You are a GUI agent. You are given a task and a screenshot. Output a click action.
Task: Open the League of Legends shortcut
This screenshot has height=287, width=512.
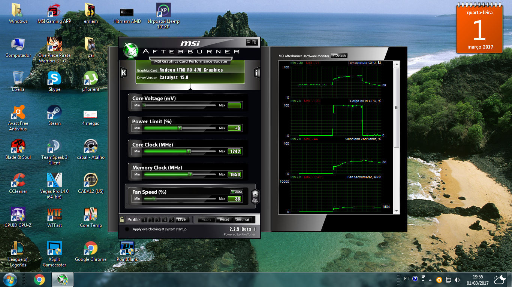tap(18, 254)
